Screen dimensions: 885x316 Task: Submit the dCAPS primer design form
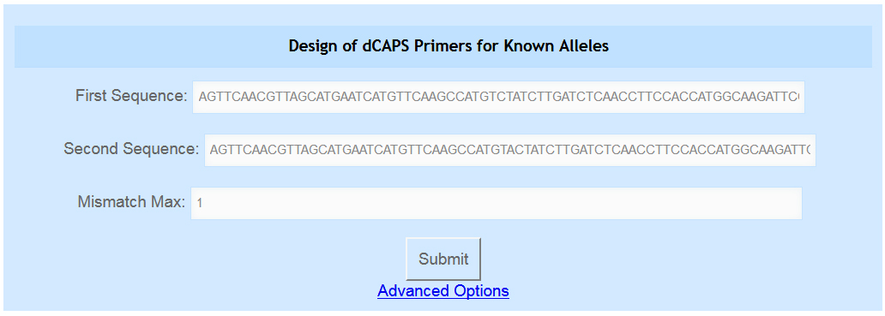443,259
